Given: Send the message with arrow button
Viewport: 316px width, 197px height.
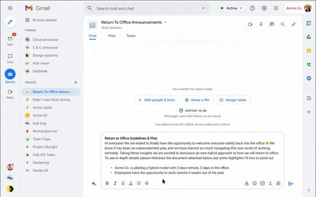Looking at the screenshot, I should 291,184.
